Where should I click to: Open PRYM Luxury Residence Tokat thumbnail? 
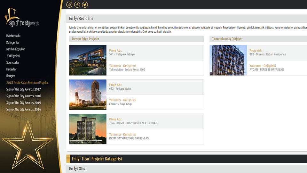88,129
